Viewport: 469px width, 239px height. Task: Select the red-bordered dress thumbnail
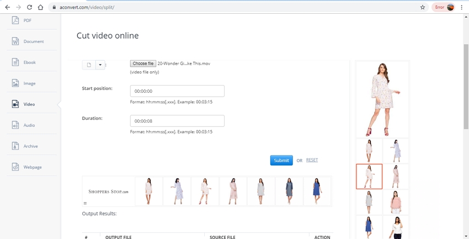click(x=369, y=177)
